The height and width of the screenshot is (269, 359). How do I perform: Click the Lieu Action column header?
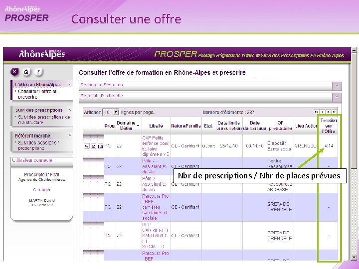click(306, 126)
